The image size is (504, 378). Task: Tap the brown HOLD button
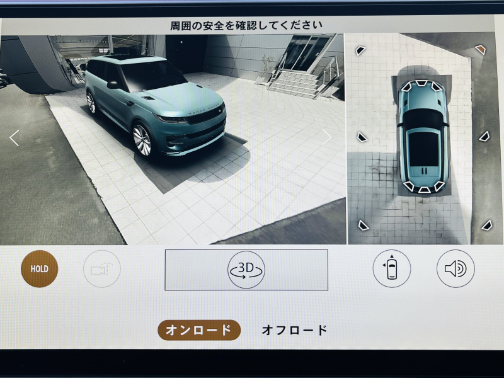(x=40, y=269)
